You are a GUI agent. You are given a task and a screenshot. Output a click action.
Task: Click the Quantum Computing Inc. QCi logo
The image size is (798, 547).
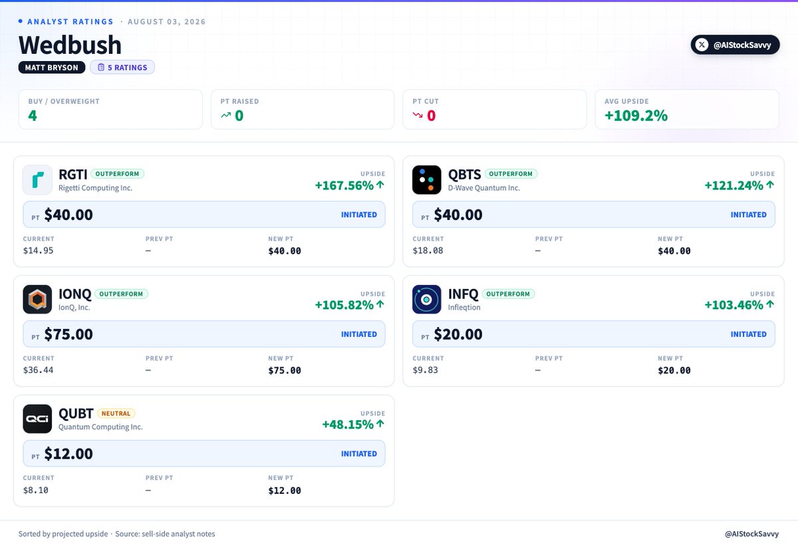pyautogui.click(x=37, y=419)
